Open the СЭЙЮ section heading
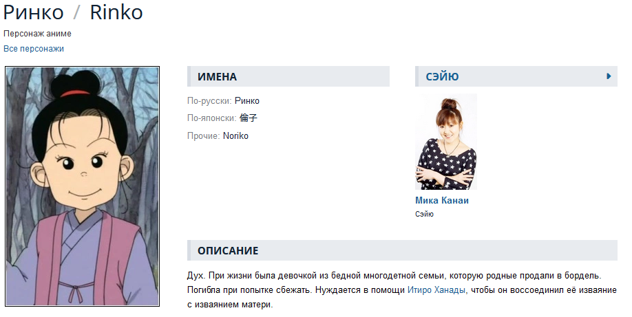The image size is (632, 317). click(x=442, y=76)
